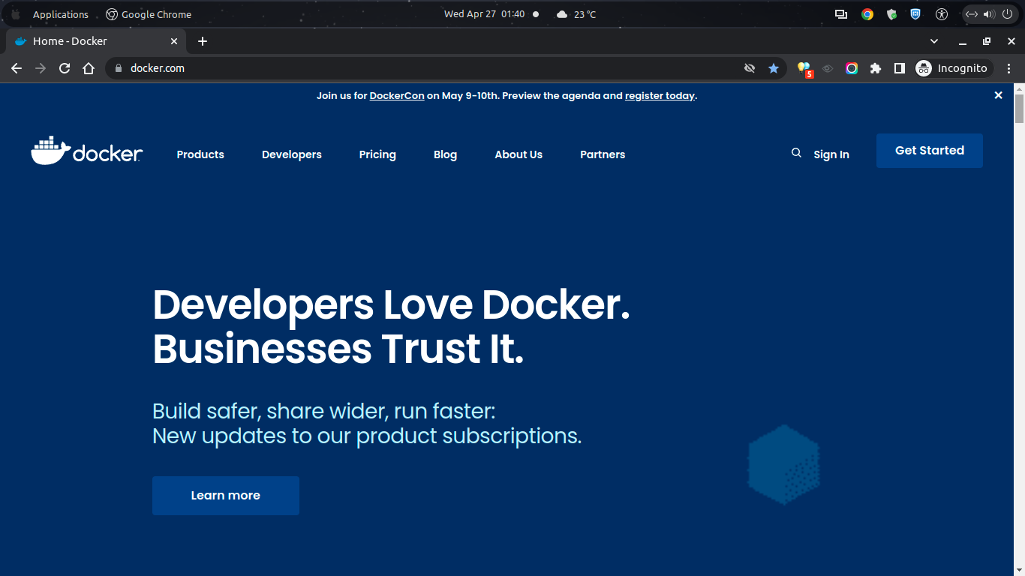The image size is (1025, 576).
Task: Click the shield with green check tray icon
Action: pos(891,14)
